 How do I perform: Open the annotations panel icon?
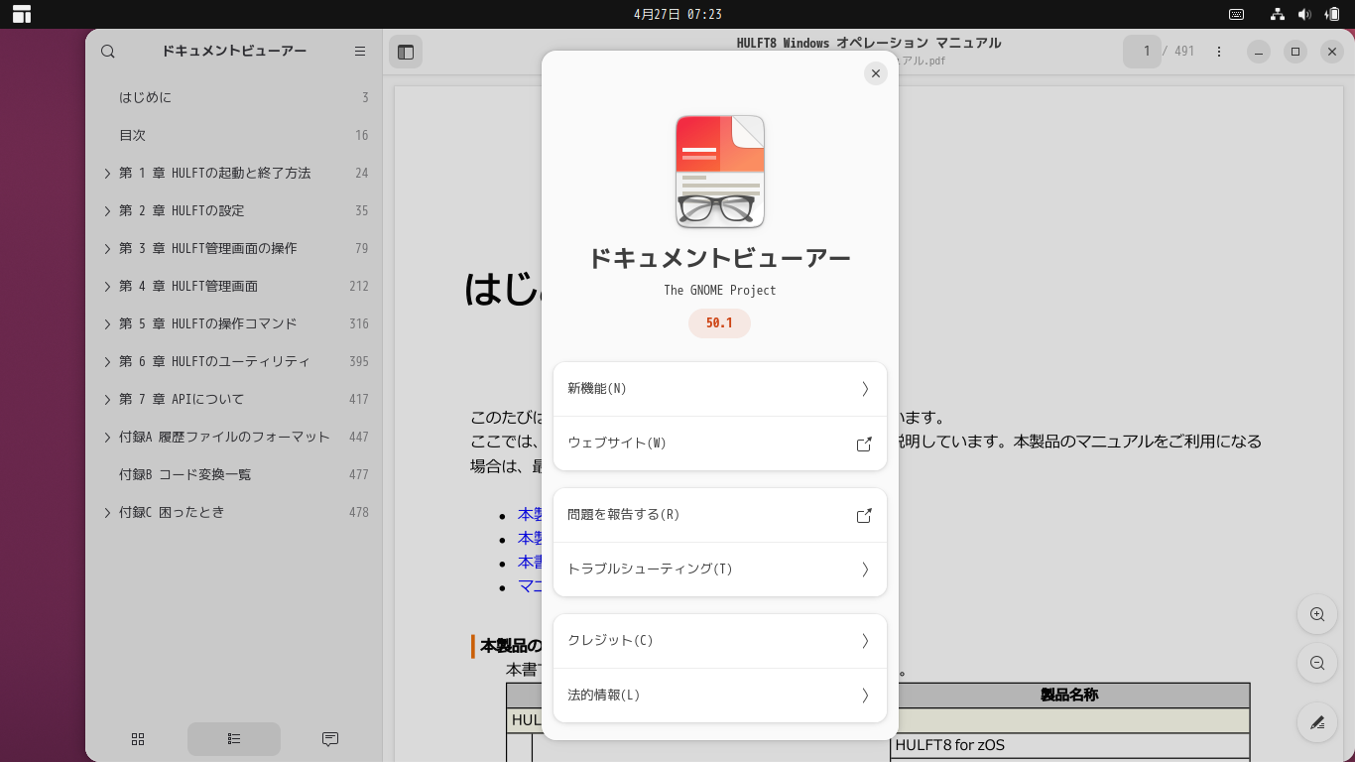point(328,738)
